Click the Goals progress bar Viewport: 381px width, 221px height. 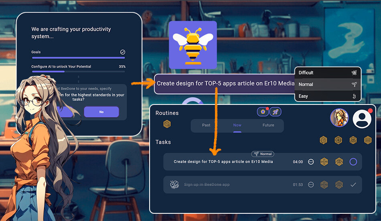tap(79, 58)
